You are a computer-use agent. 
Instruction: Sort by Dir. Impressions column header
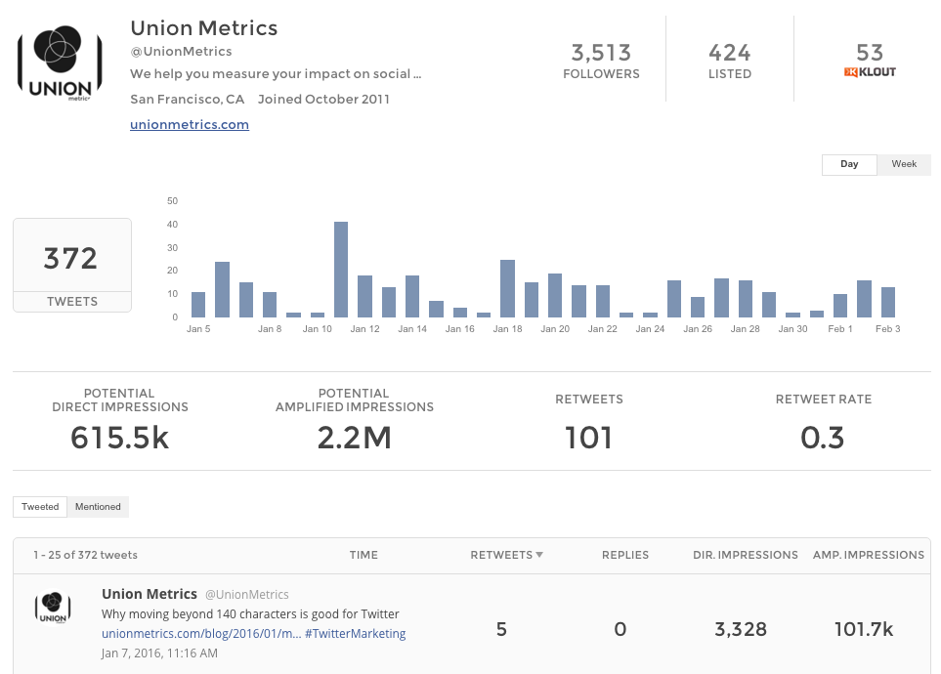[745, 555]
